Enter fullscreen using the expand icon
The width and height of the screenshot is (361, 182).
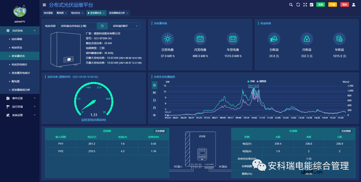point(305,5)
